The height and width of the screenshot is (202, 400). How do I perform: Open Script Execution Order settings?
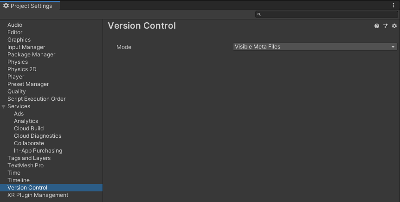click(36, 99)
